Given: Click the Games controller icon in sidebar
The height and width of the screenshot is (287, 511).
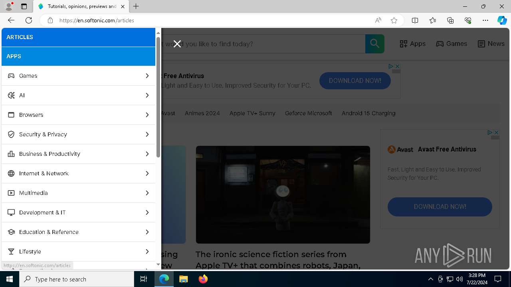Looking at the screenshot, I should click(x=11, y=76).
